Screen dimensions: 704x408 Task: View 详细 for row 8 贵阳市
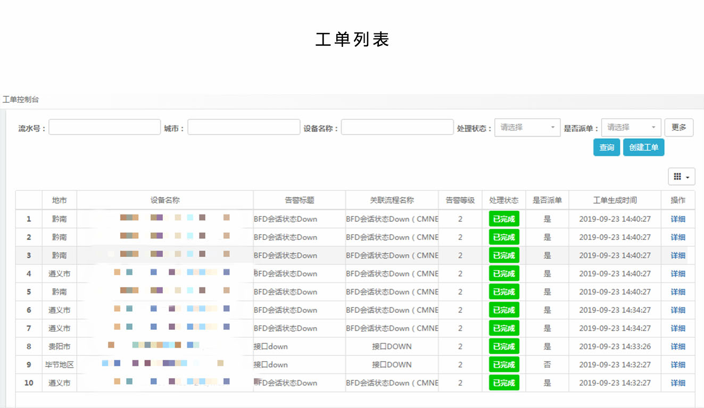[x=678, y=347]
